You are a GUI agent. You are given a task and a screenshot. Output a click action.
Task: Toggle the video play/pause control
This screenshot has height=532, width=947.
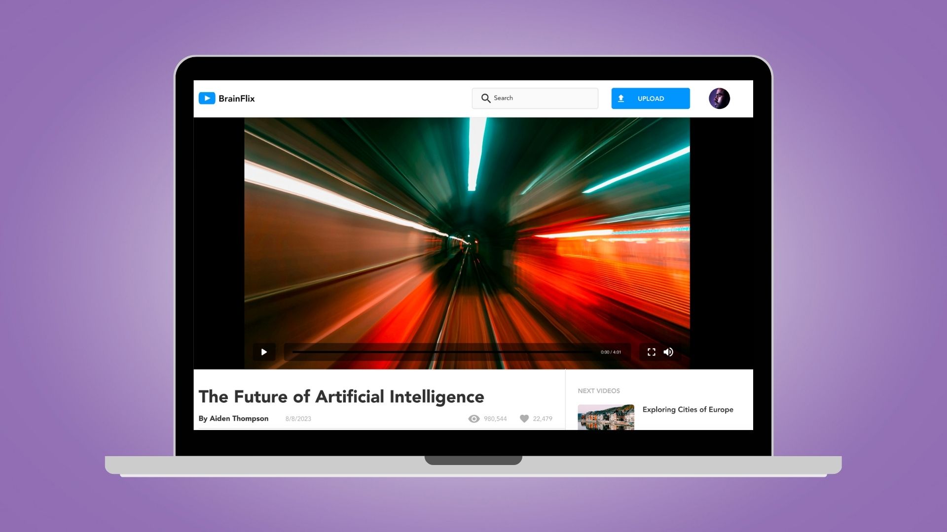pyautogui.click(x=265, y=351)
